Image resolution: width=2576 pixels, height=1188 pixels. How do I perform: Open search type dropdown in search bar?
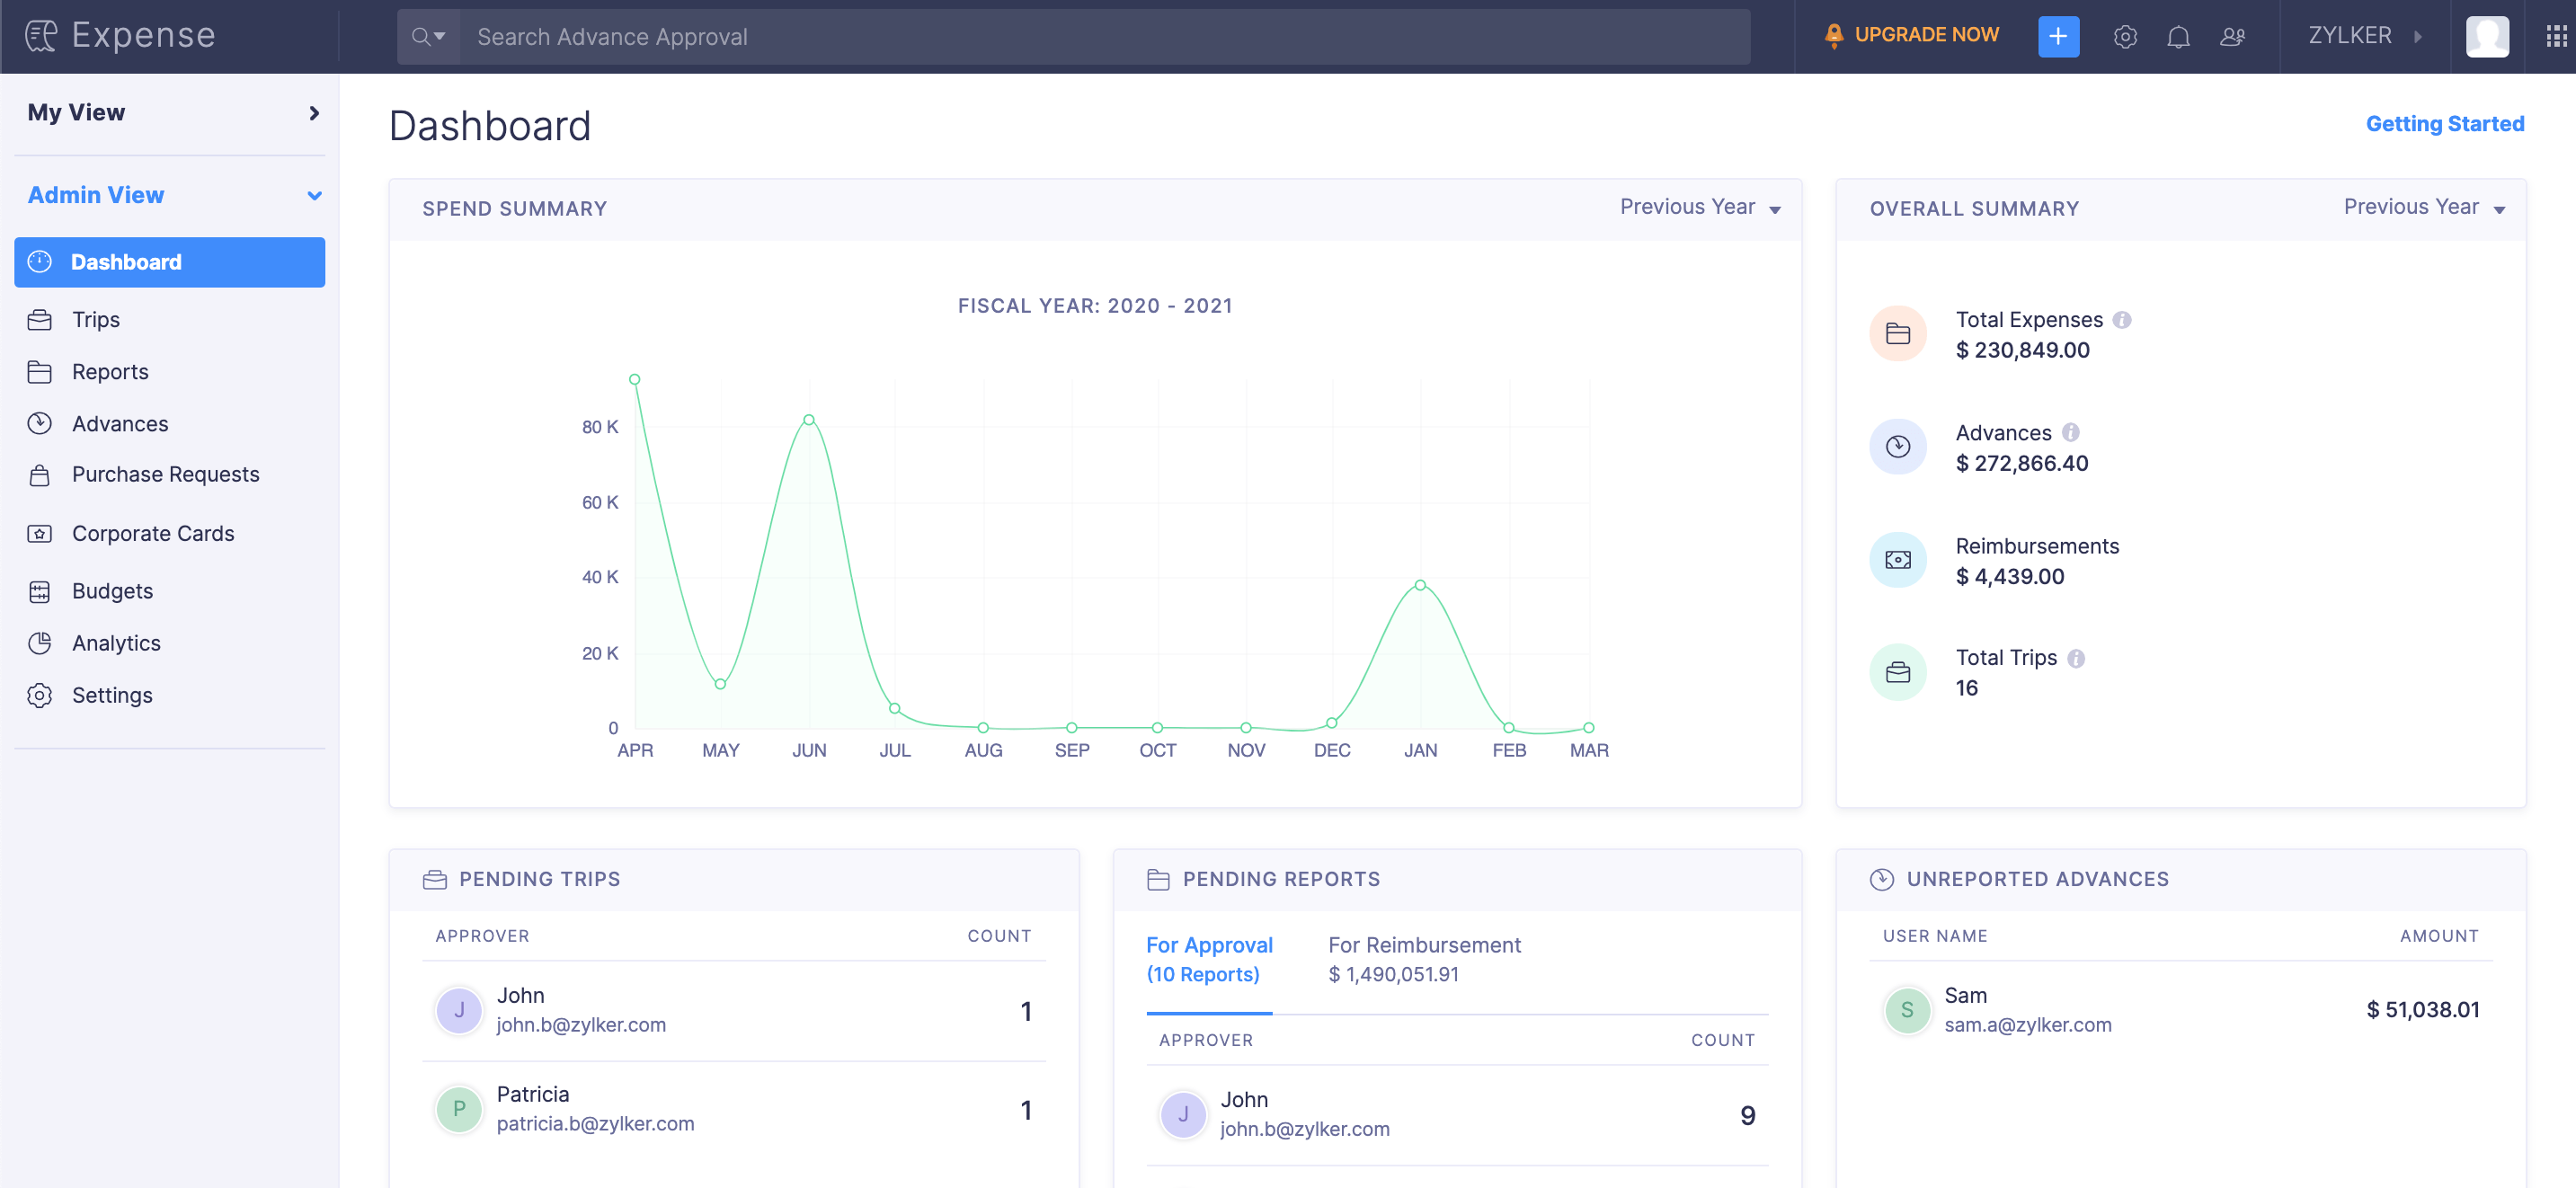point(428,37)
